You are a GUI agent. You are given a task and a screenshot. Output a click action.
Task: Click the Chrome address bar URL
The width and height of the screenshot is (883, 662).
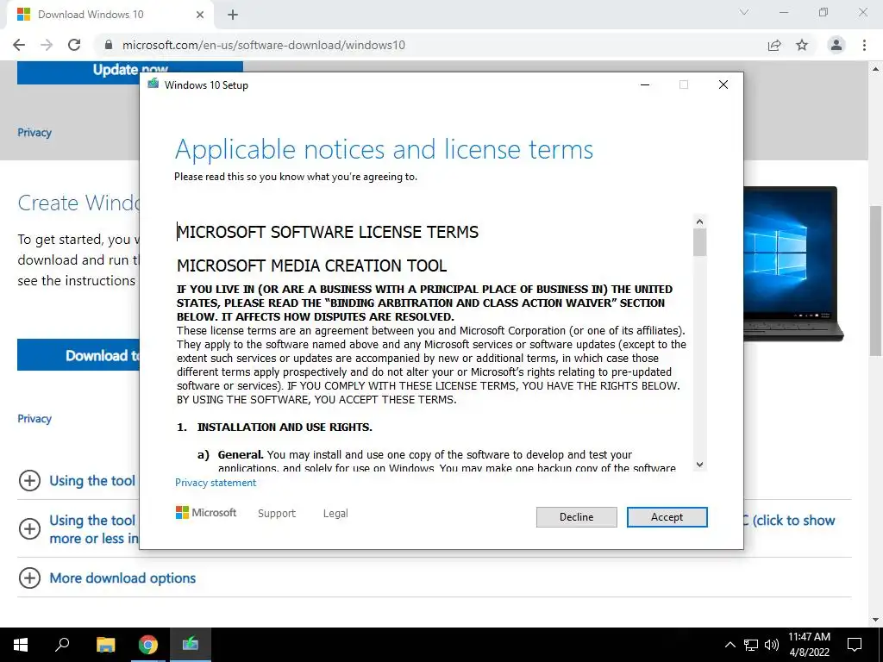(x=264, y=45)
